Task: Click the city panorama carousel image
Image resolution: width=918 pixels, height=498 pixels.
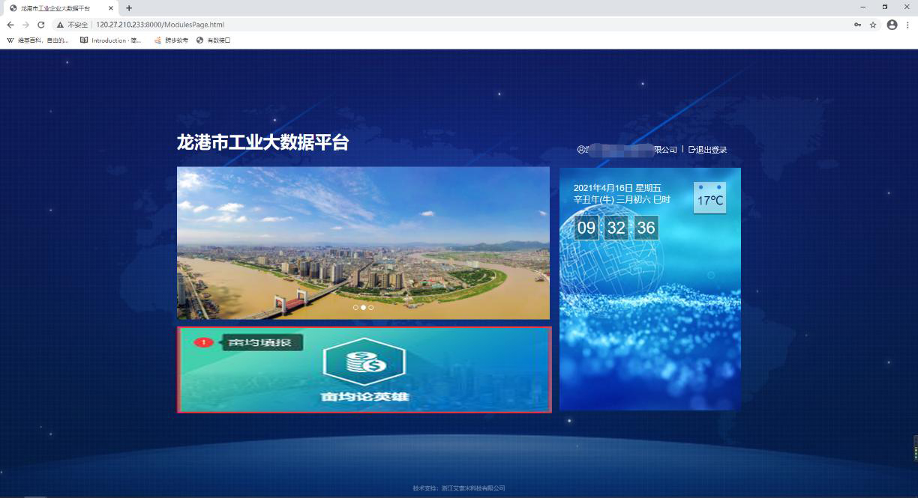Action: click(x=363, y=243)
